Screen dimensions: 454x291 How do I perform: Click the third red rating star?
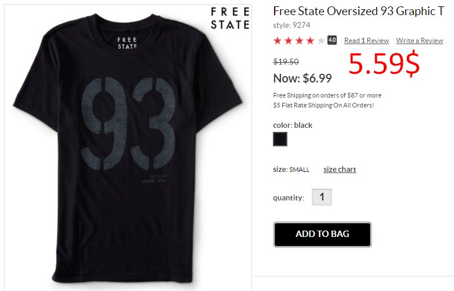(x=300, y=41)
